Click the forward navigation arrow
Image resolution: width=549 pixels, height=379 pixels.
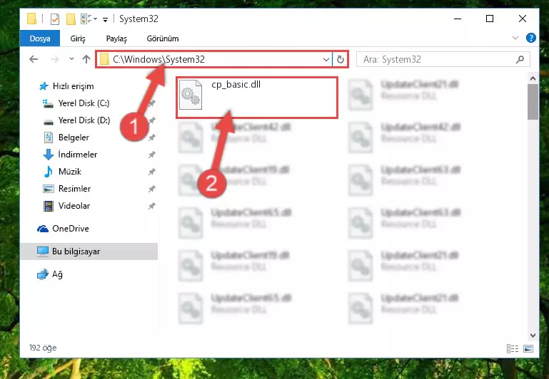pos(55,59)
